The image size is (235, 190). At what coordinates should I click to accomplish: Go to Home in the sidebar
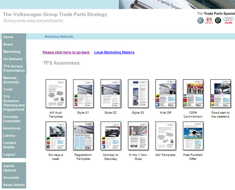8,37
